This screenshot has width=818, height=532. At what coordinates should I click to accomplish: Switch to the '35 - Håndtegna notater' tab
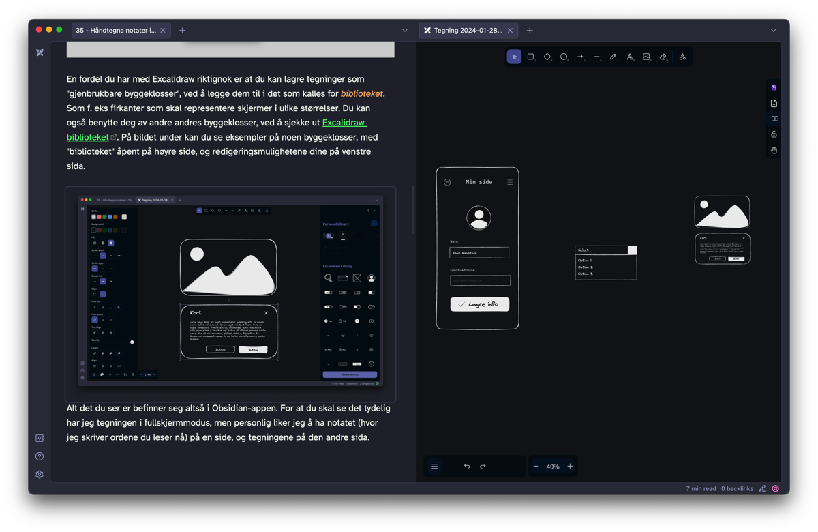(x=116, y=31)
